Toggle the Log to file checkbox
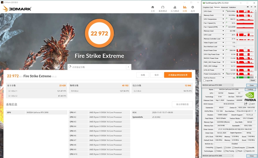The image size is (258, 158). point(204,81)
